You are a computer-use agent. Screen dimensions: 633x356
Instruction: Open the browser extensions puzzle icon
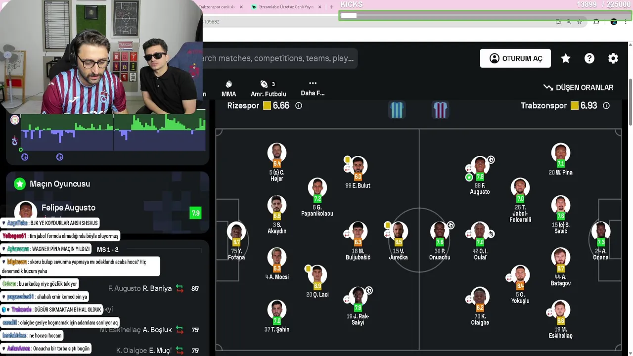click(596, 22)
